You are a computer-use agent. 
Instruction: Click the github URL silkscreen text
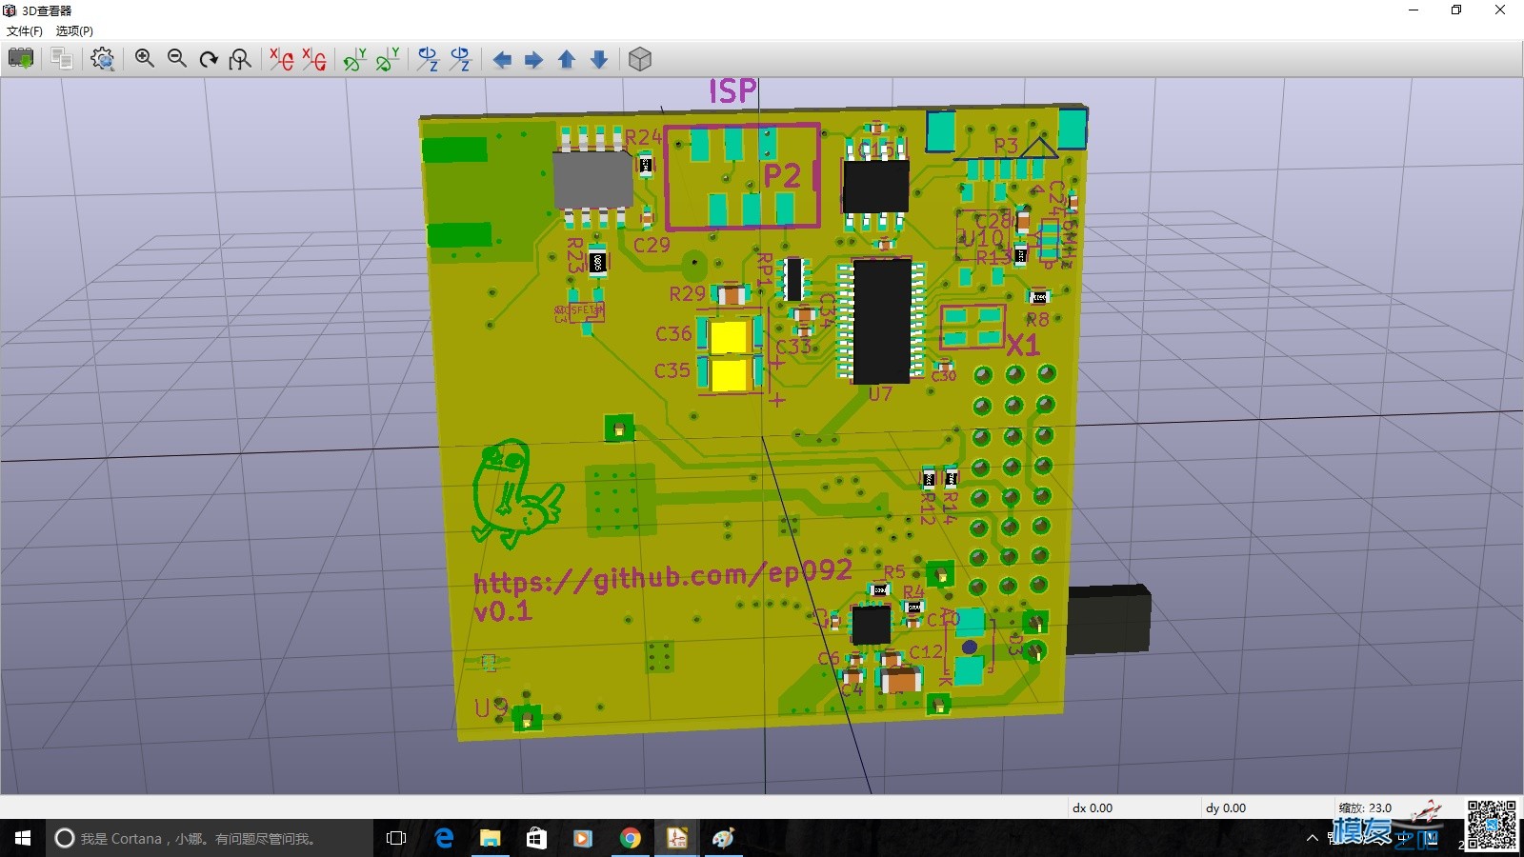663,576
